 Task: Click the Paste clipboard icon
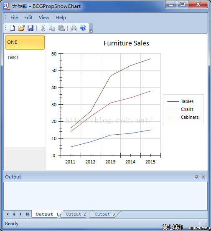click(61, 28)
